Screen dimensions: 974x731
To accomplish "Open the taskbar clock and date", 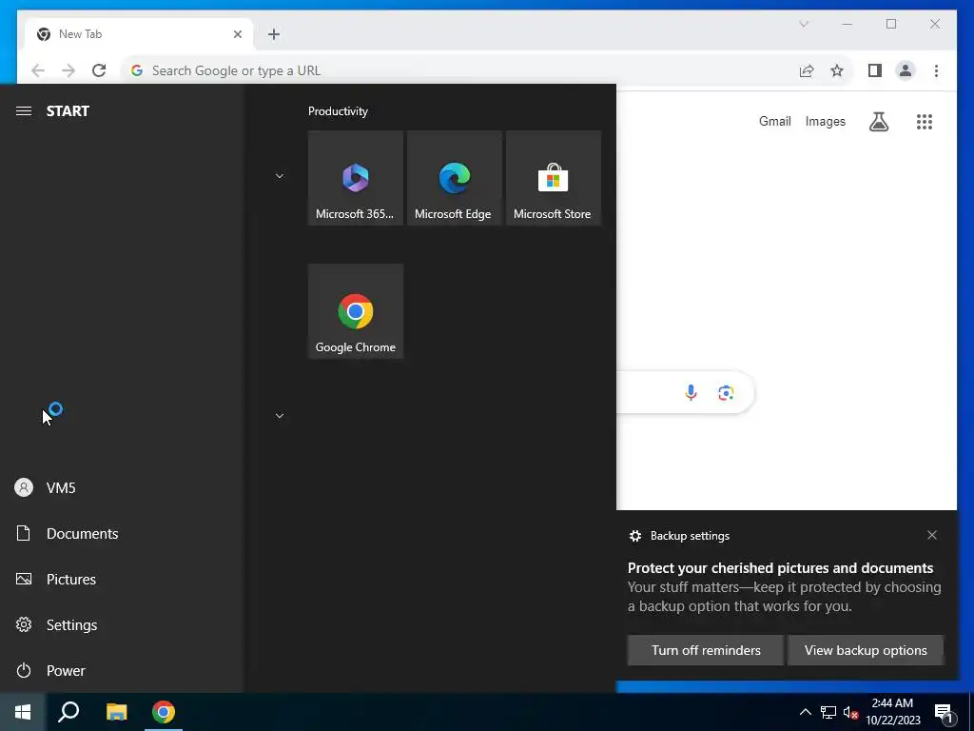I will click(x=892, y=712).
